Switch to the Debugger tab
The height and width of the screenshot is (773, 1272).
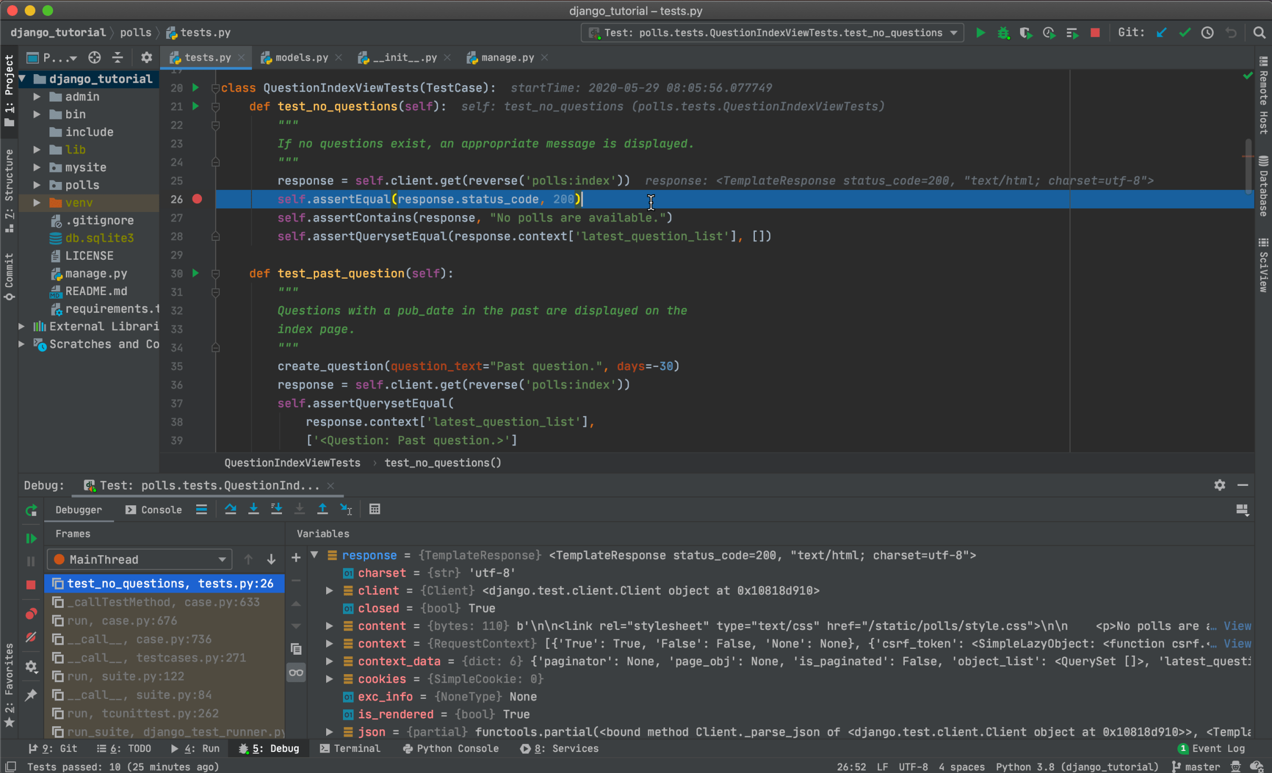[x=78, y=510]
